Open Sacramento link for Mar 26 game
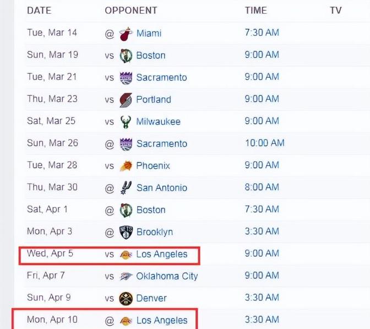Viewport: 370px width, 329px height. pyautogui.click(x=161, y=144)
